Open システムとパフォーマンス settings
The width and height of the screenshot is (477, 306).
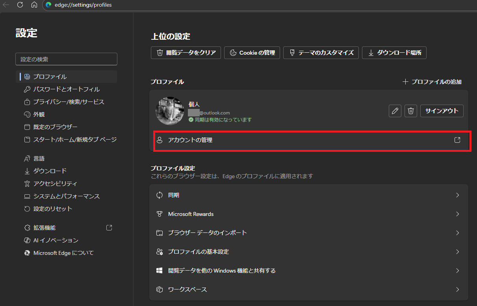pyautogui.click(x=66, y=196)
